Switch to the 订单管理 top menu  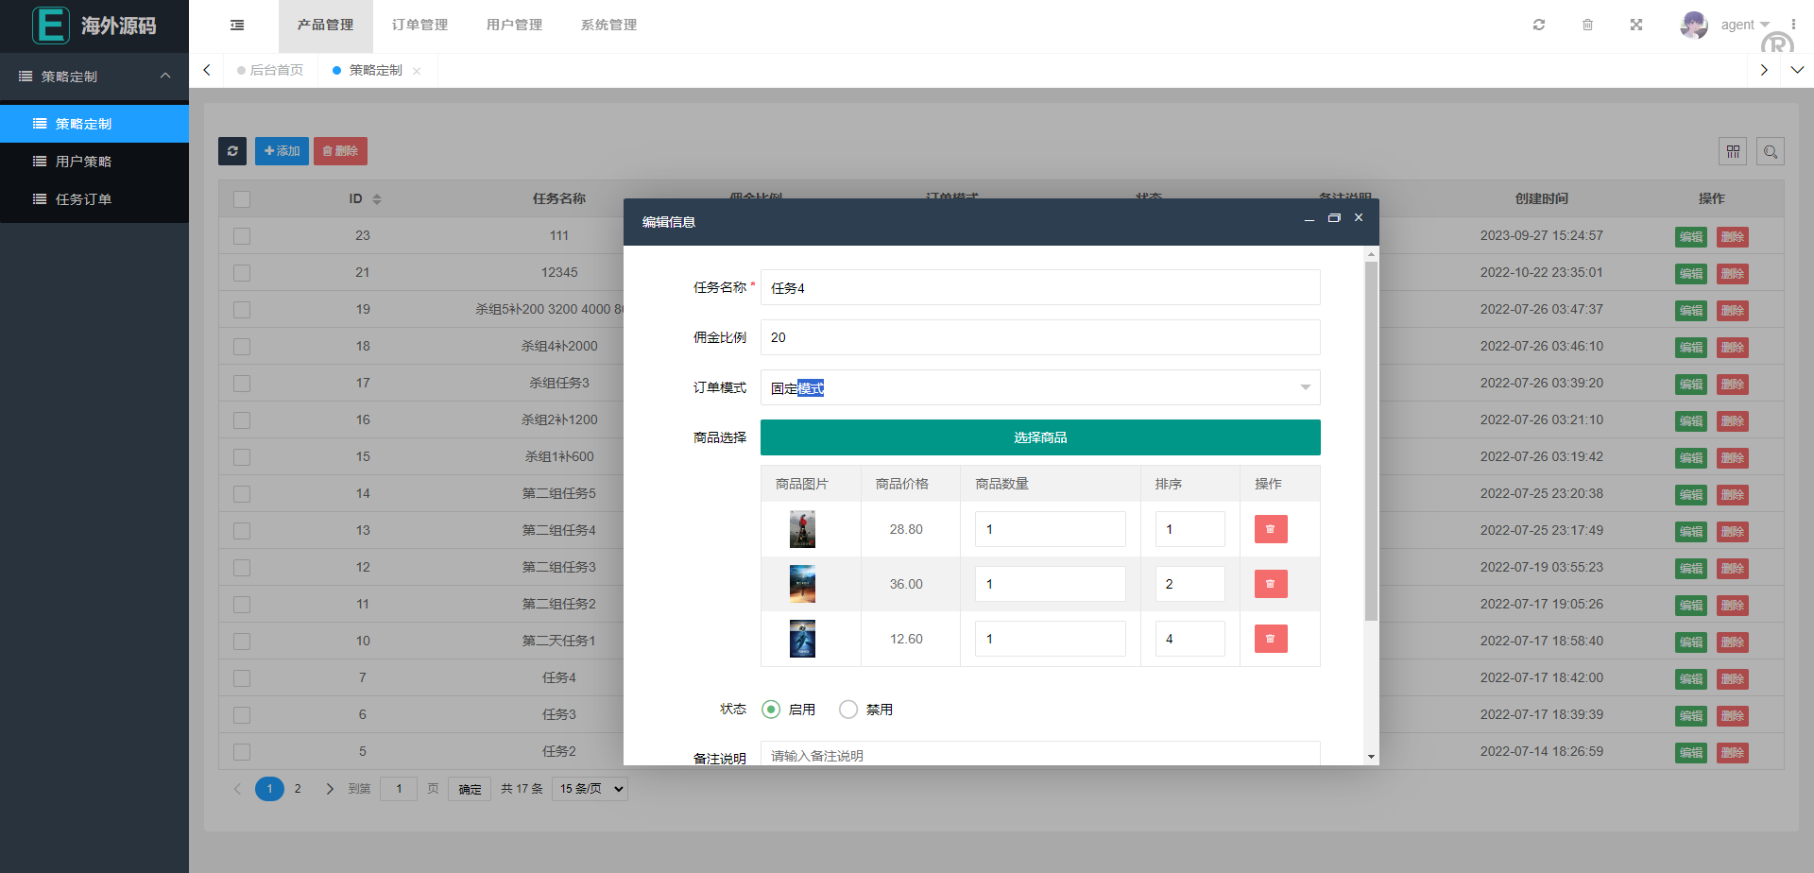click(419, 26)
